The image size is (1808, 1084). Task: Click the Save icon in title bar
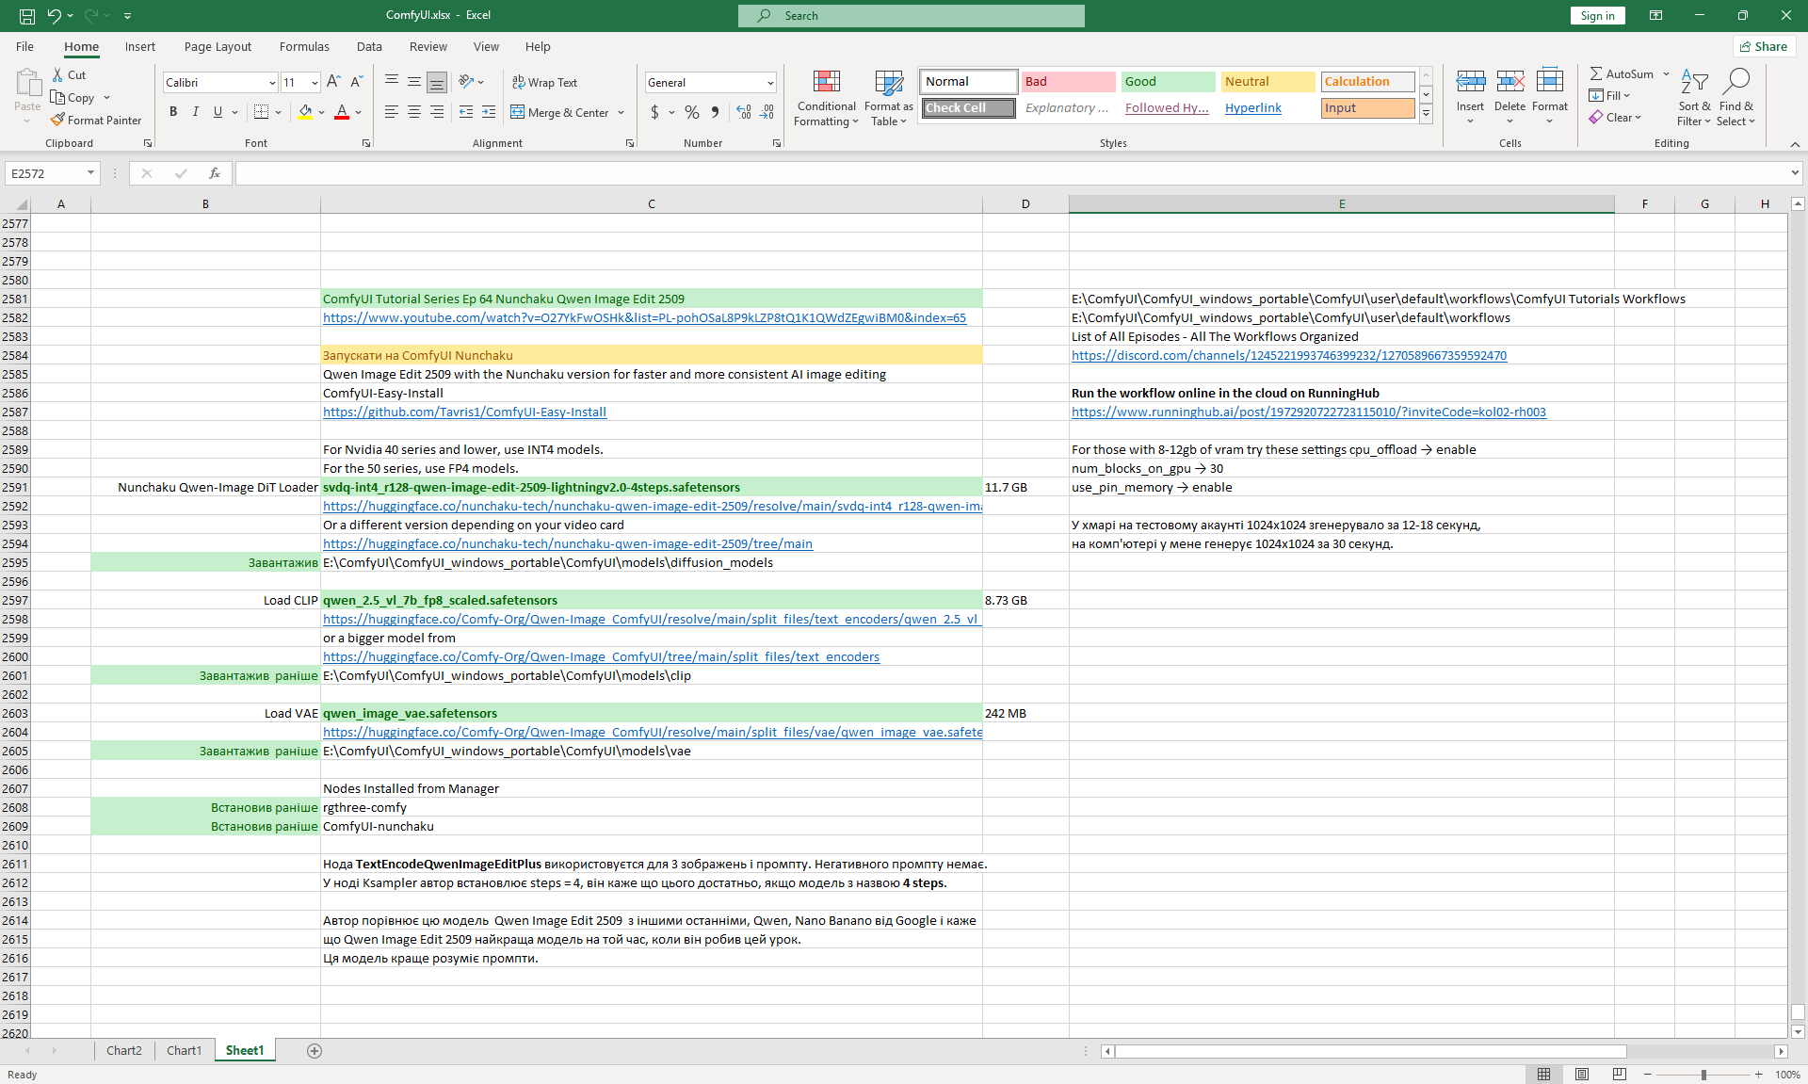coord(27,15)
